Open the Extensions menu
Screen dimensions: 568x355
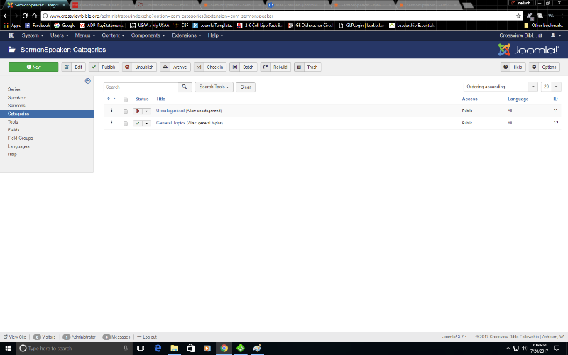coord(186,35)
